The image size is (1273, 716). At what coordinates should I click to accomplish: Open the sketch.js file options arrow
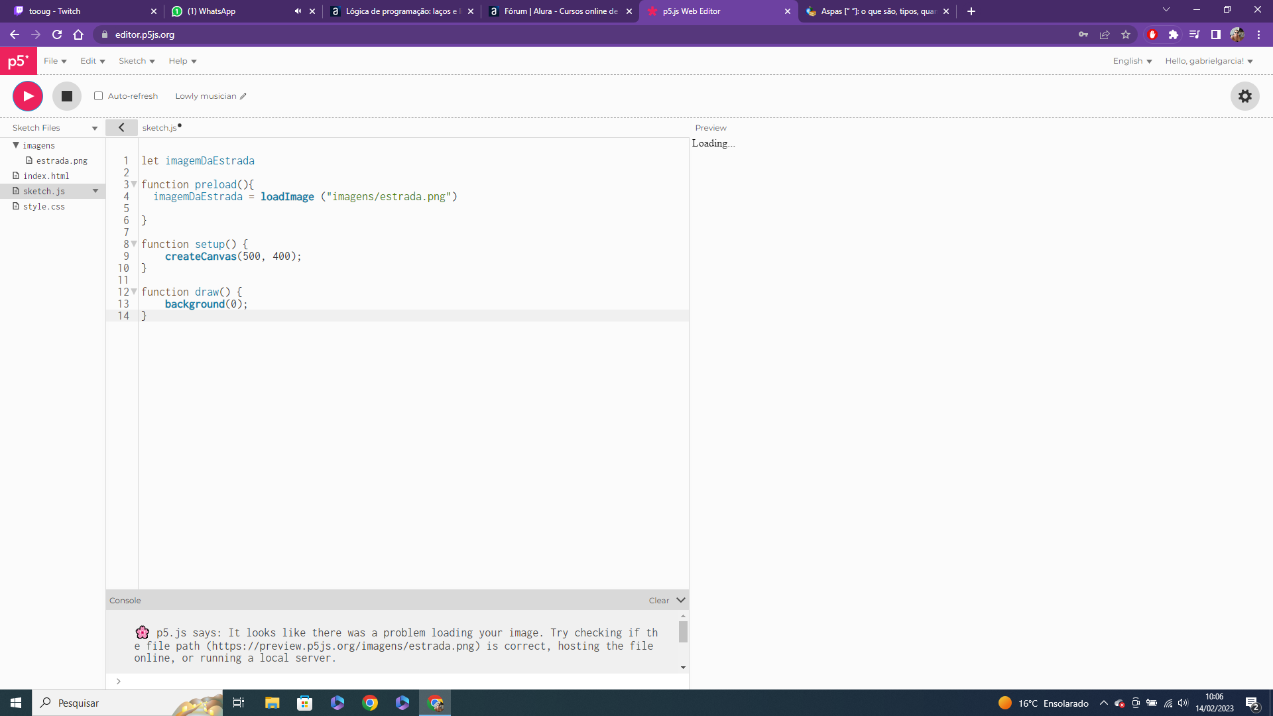pos(95,191)
